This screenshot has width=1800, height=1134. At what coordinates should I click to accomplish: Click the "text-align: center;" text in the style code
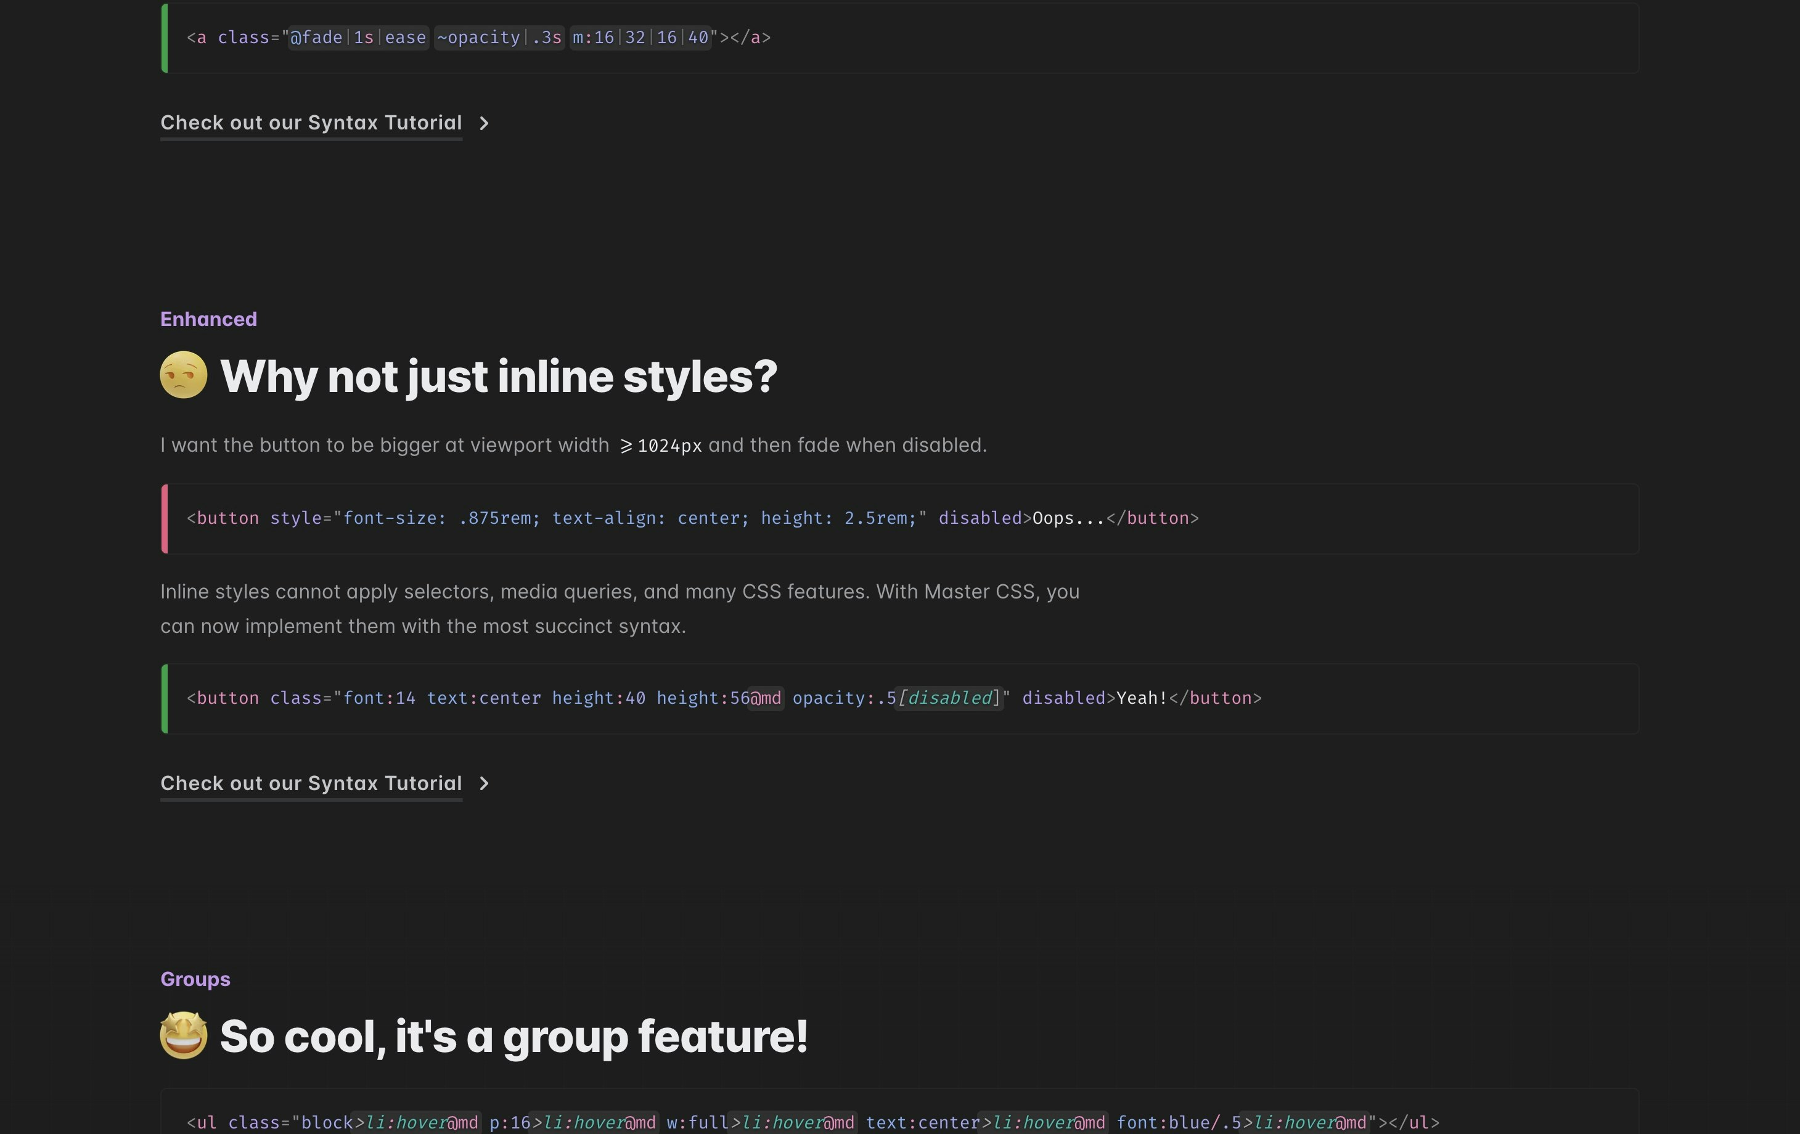click(650, 519)
